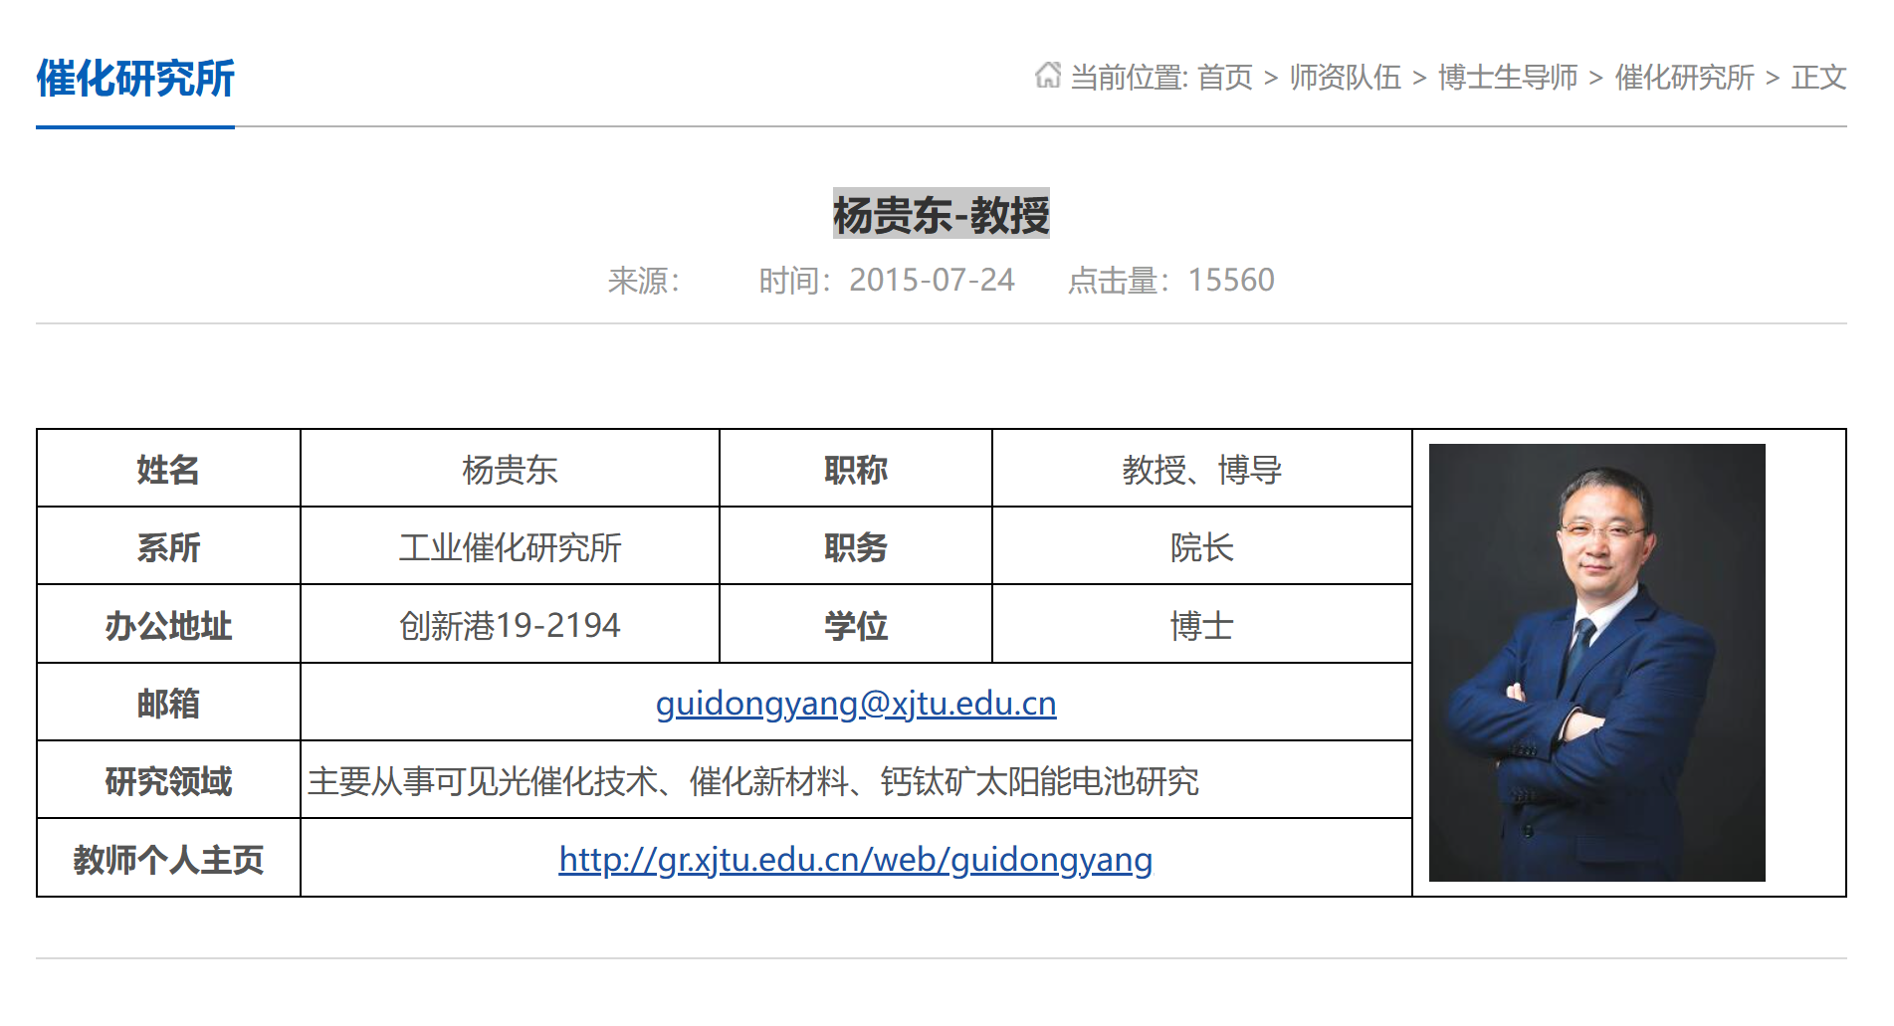Select the highlighted title 杨贵东-教授

click(x=942, y=214)
